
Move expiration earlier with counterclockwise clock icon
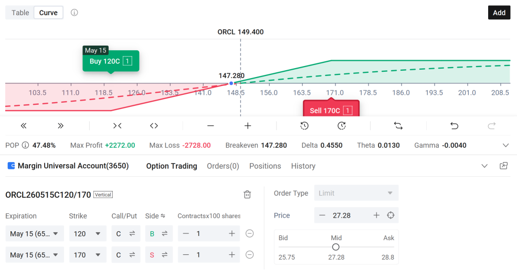[x=304, y=126]
